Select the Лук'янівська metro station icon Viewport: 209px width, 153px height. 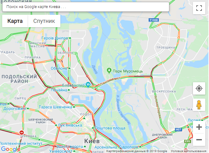(56, 125)
